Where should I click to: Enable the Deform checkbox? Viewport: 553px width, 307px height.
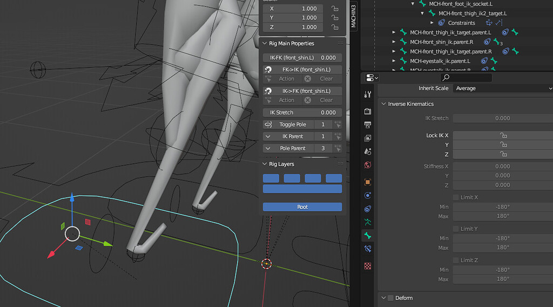click(x=390, y=298)
